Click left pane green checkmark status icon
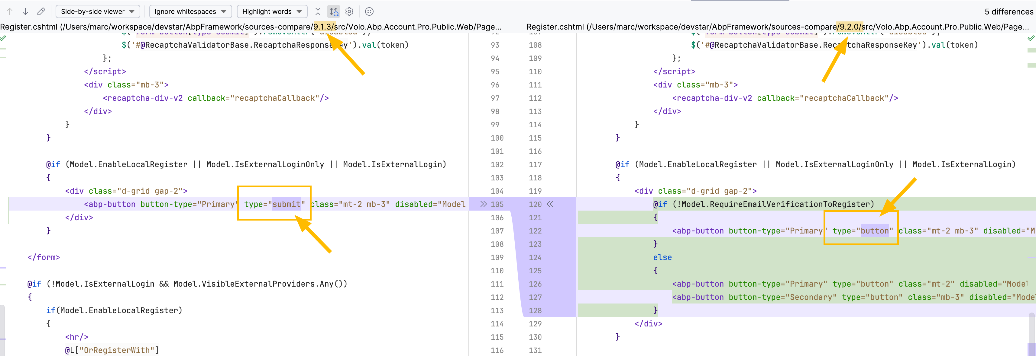Image resolution: width=1036 pixels, height=356 pixels. [3, 39]
